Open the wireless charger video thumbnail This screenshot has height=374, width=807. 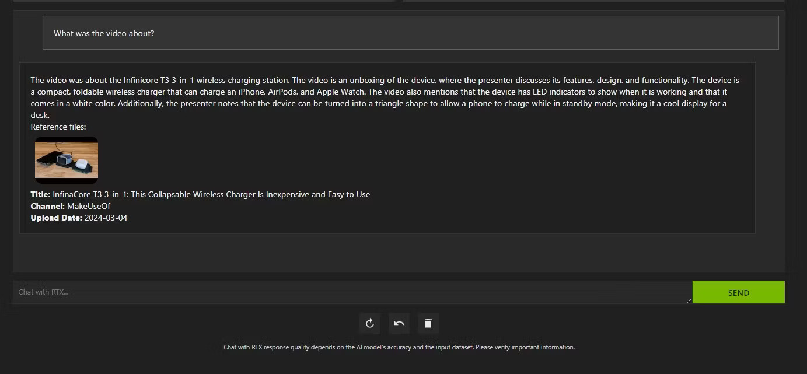[x=67, y=159]
